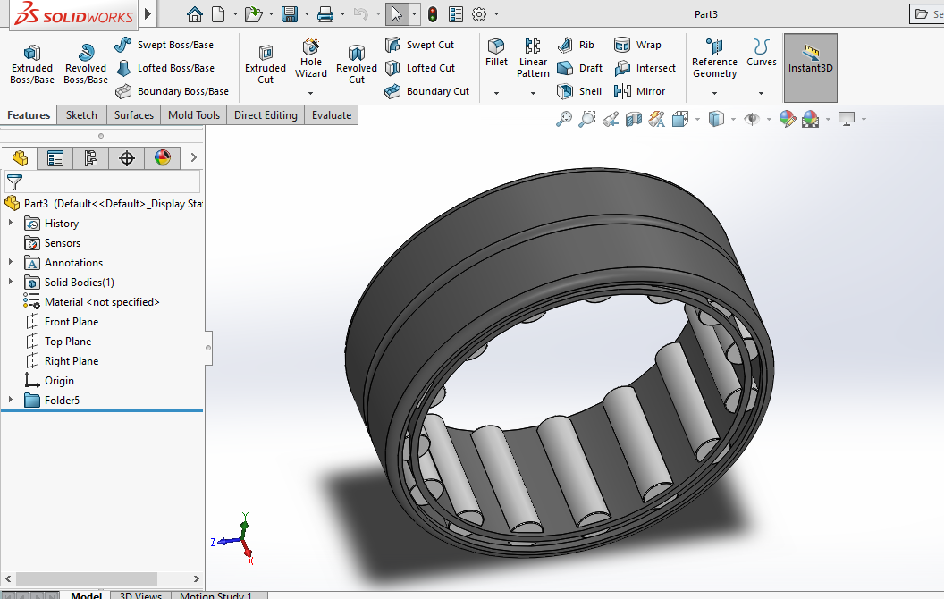Open the Reference Geometry dropdown arrow
This screenshot has height=599, width=944.
(714, 93)
